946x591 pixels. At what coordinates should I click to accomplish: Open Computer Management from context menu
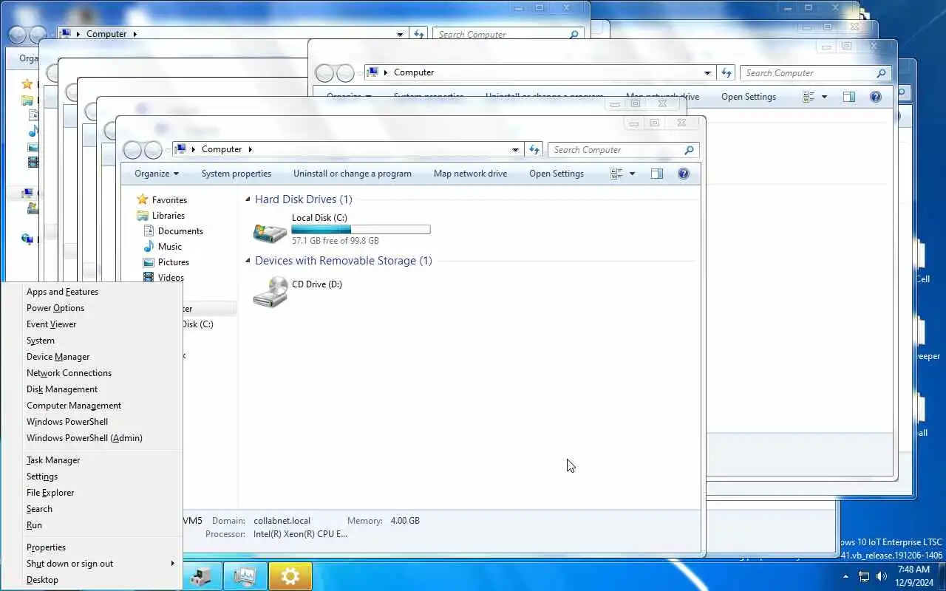[92, 406]
